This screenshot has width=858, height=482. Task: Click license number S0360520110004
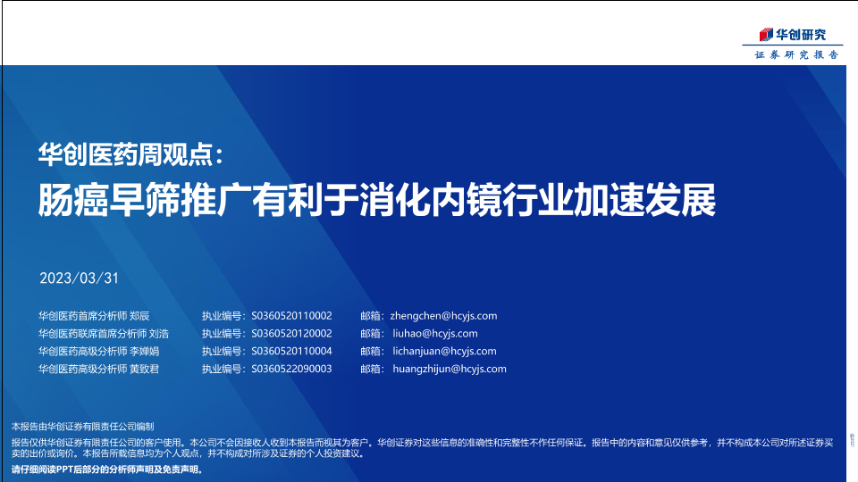coord(291,352)
